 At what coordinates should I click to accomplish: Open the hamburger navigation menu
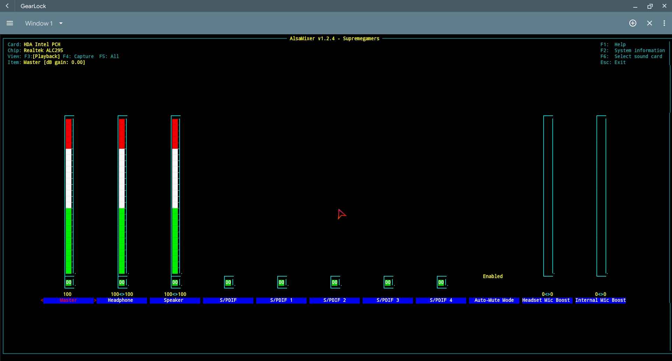coord(10,23)
